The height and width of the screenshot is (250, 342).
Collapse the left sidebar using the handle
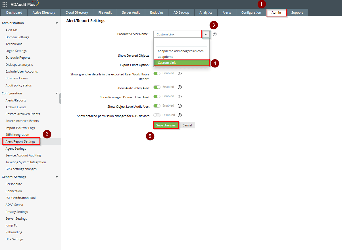coord(60,98)
